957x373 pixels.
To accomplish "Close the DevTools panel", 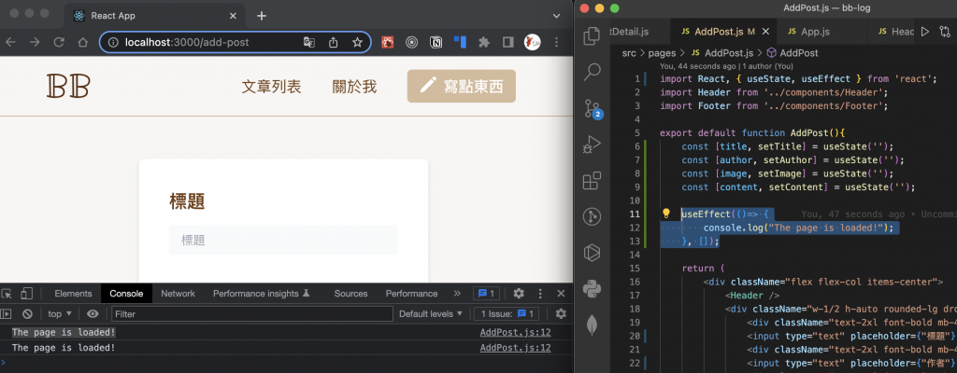I will pyautogui.click(x=561, y=293).
